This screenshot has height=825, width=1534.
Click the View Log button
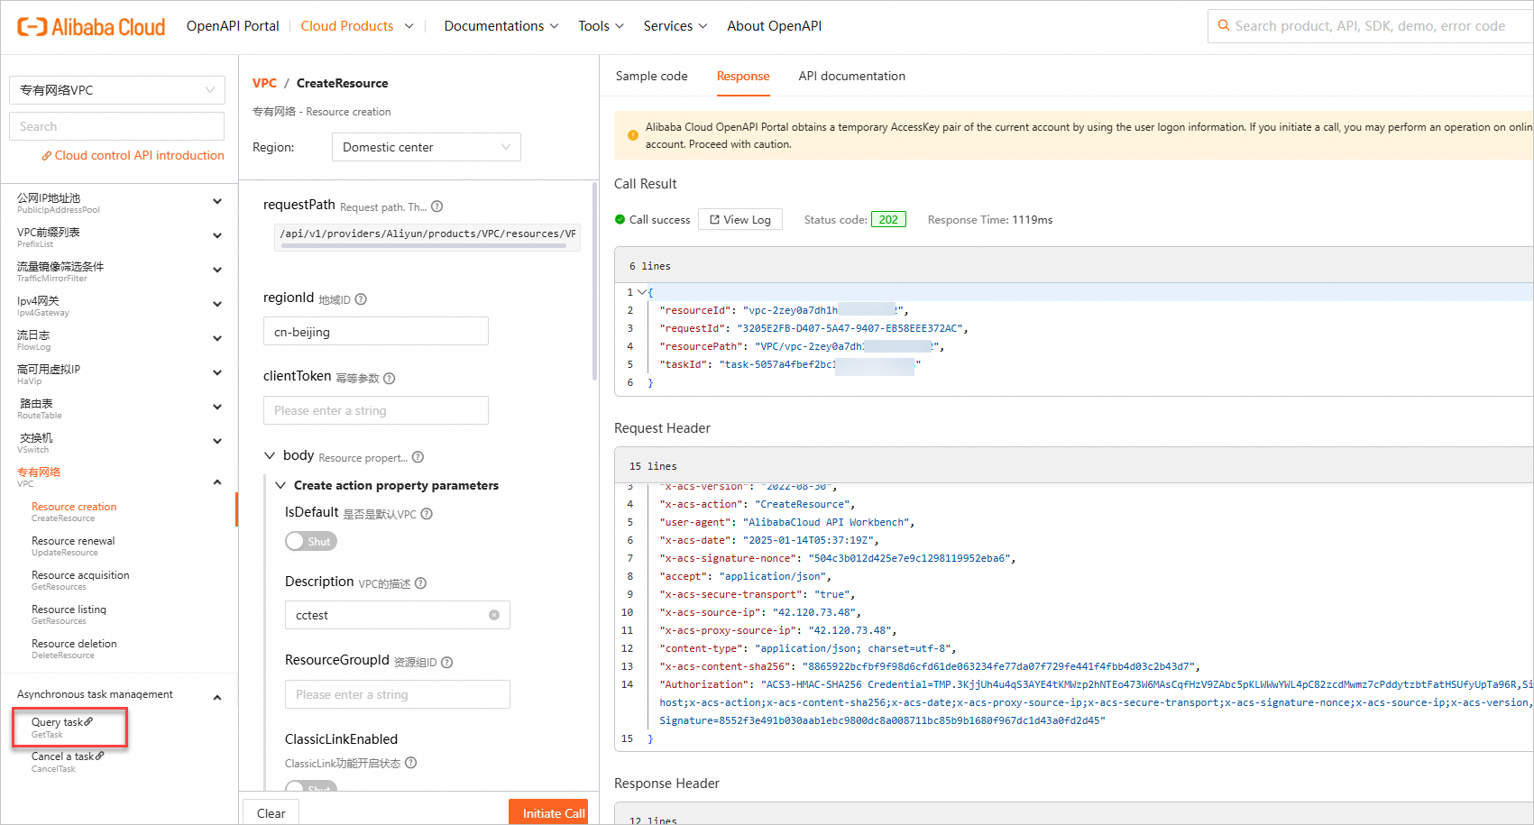(739, 220)
